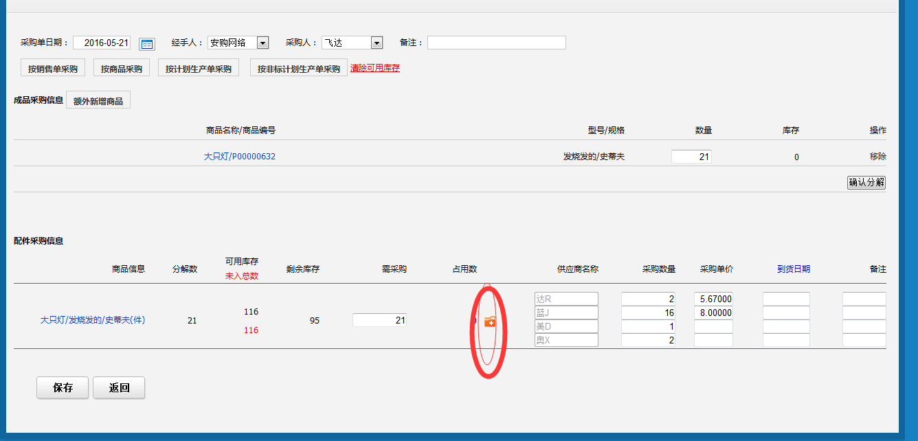Click 按非标计划生产单采购 button
Viewport: 918px width, 441px height.
pyautogui.click(x=299, y=69)
